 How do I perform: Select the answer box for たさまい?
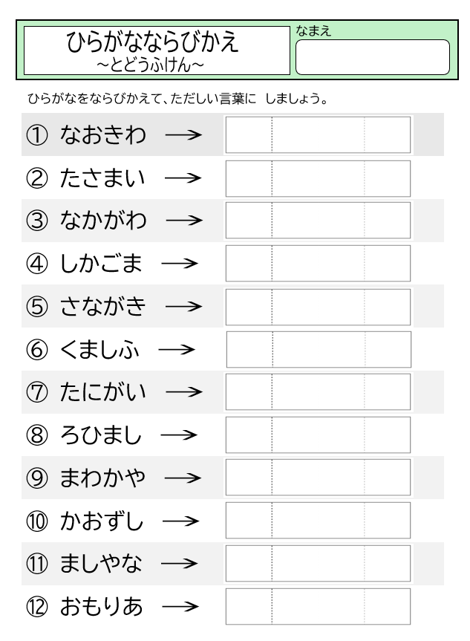click(x=318, y=178)
